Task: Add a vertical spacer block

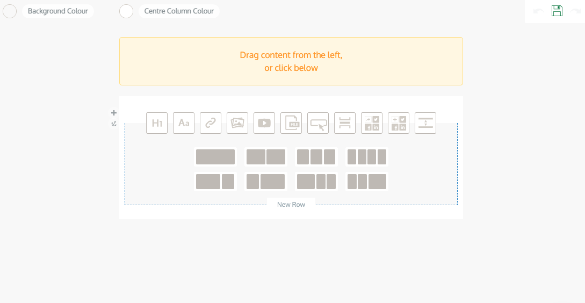Action: (x=425, y=123)
